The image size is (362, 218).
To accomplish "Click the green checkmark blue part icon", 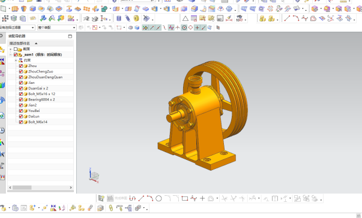I will point(43,19).
